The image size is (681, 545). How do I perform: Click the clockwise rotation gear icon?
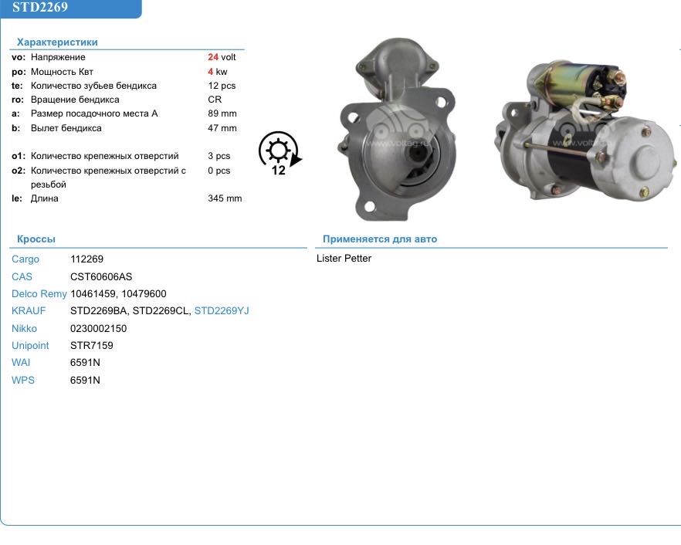(280, 153)
